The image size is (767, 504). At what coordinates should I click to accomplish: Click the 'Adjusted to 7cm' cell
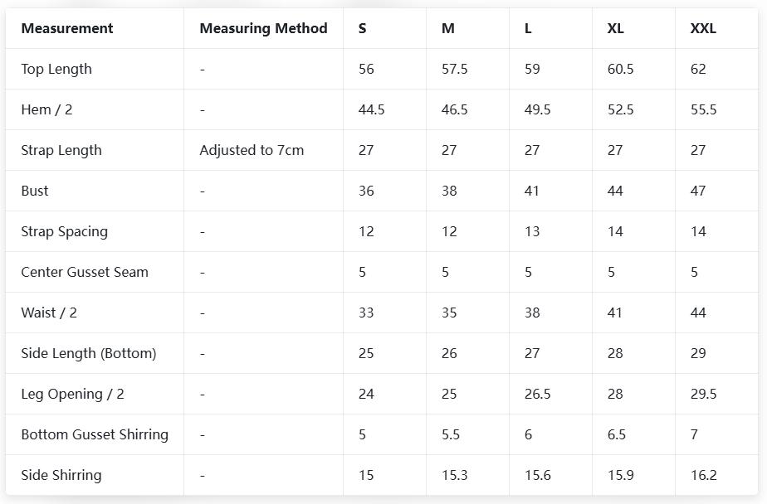pyautogui.click(x=252, y=150)
